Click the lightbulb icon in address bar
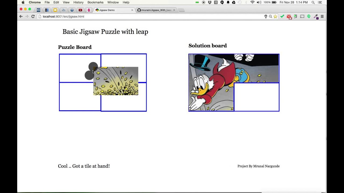The height and width of the screenshot is (193, 344). tap(266, 16)
